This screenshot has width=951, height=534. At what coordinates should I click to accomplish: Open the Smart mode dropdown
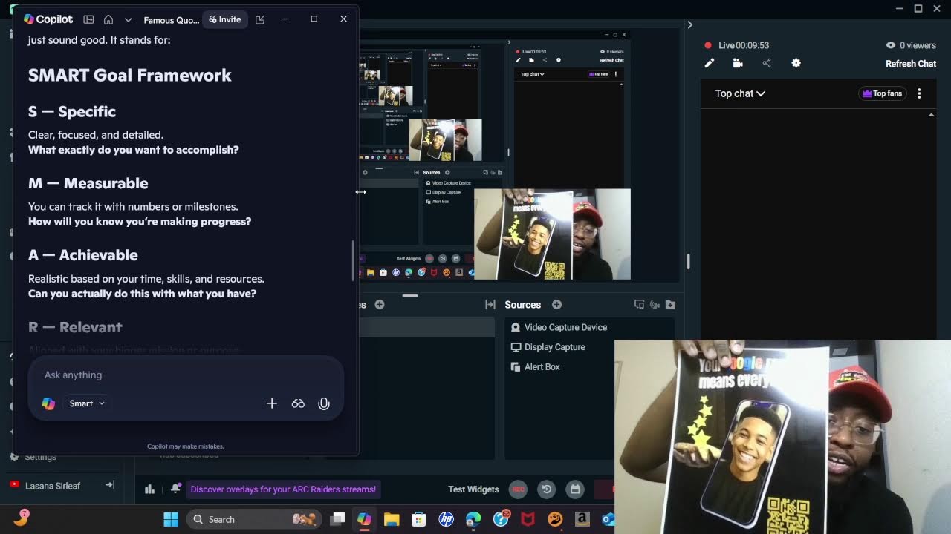coord(87,403)
